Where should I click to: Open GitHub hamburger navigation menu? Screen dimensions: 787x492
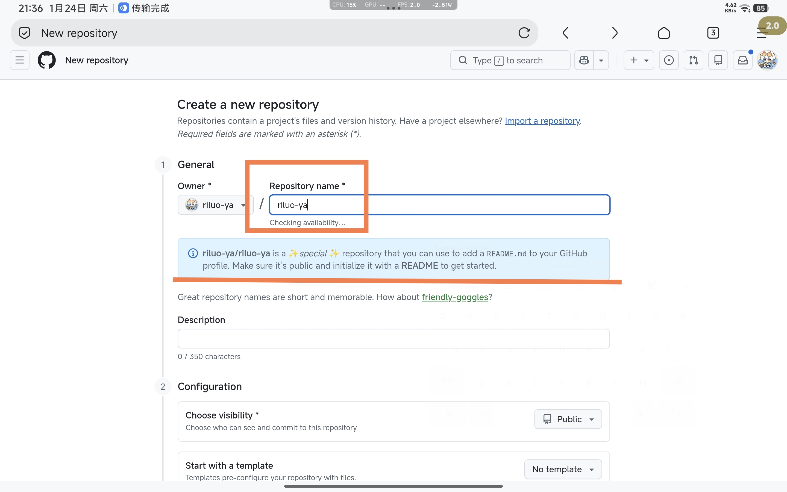point(19,60)
